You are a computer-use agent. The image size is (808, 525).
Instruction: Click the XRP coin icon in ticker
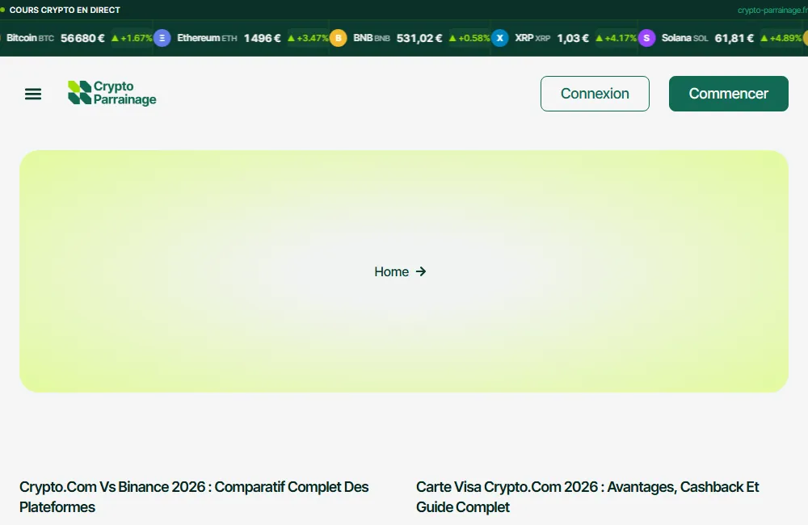(x=500, y=38)
